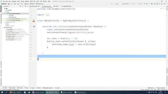Click the warnings indicator at editor top right
168x94 pixels.
point(161,9)
